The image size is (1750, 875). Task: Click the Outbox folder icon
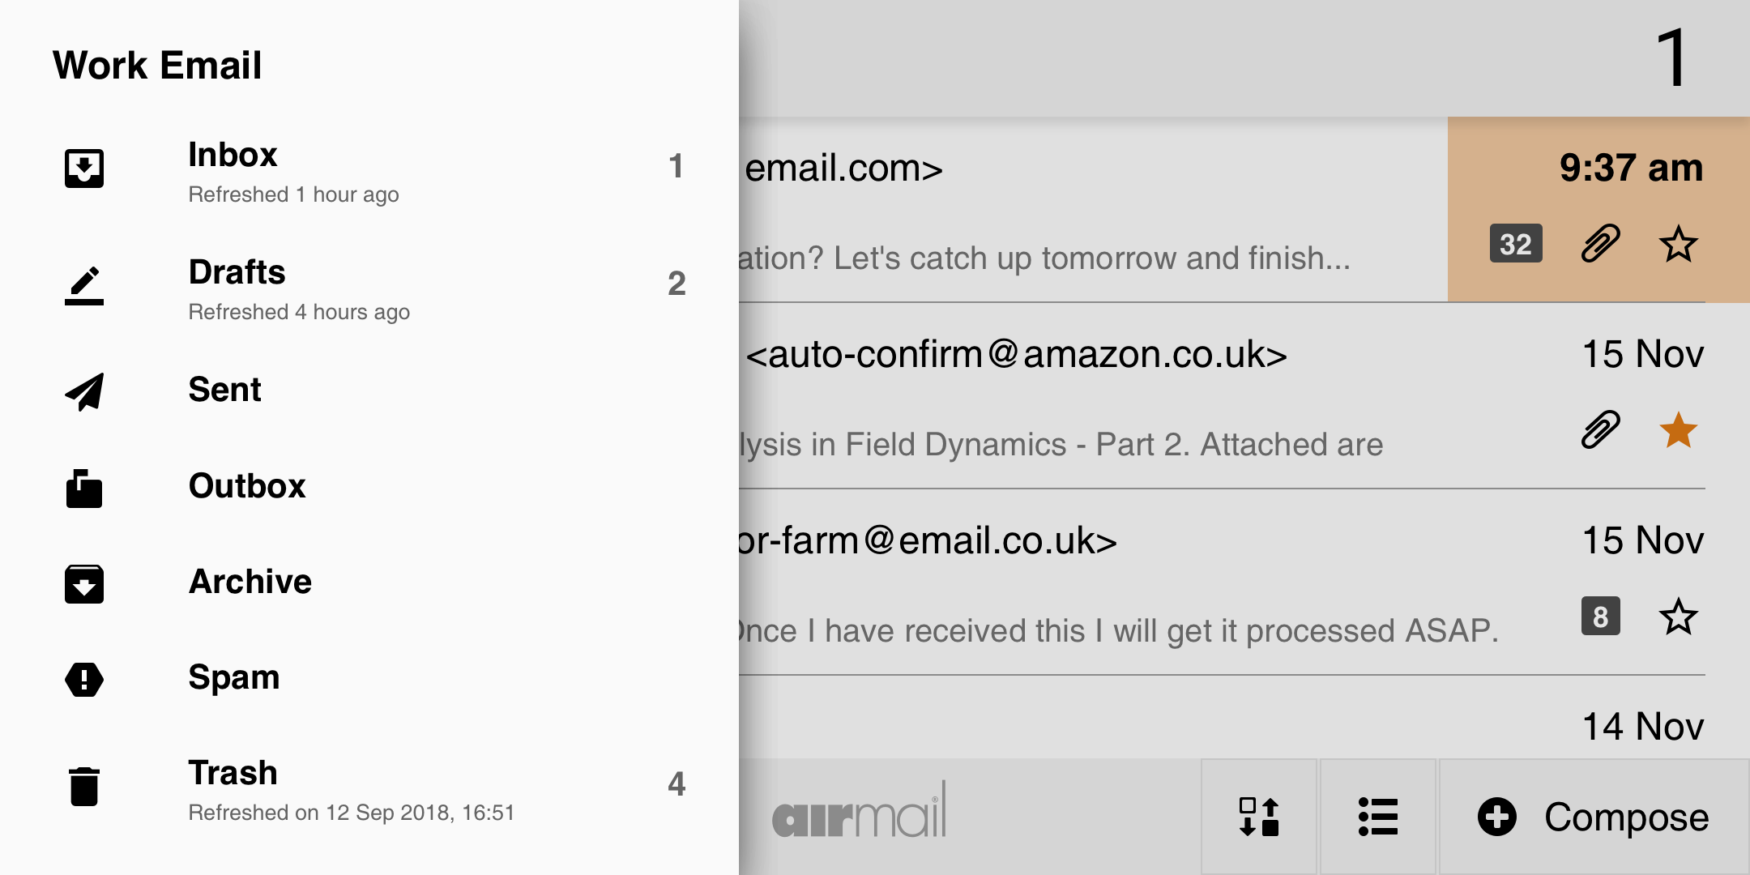84,489
